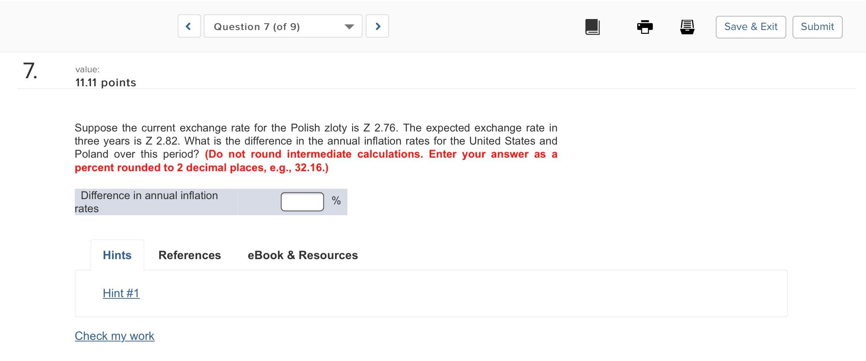Select the Hints tab
The width and height of the screenshot is (866, 361).
point(117,255)
